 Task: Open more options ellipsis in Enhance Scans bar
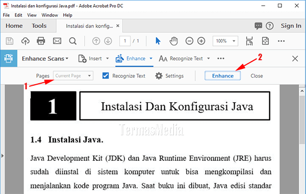coord(221,58)
